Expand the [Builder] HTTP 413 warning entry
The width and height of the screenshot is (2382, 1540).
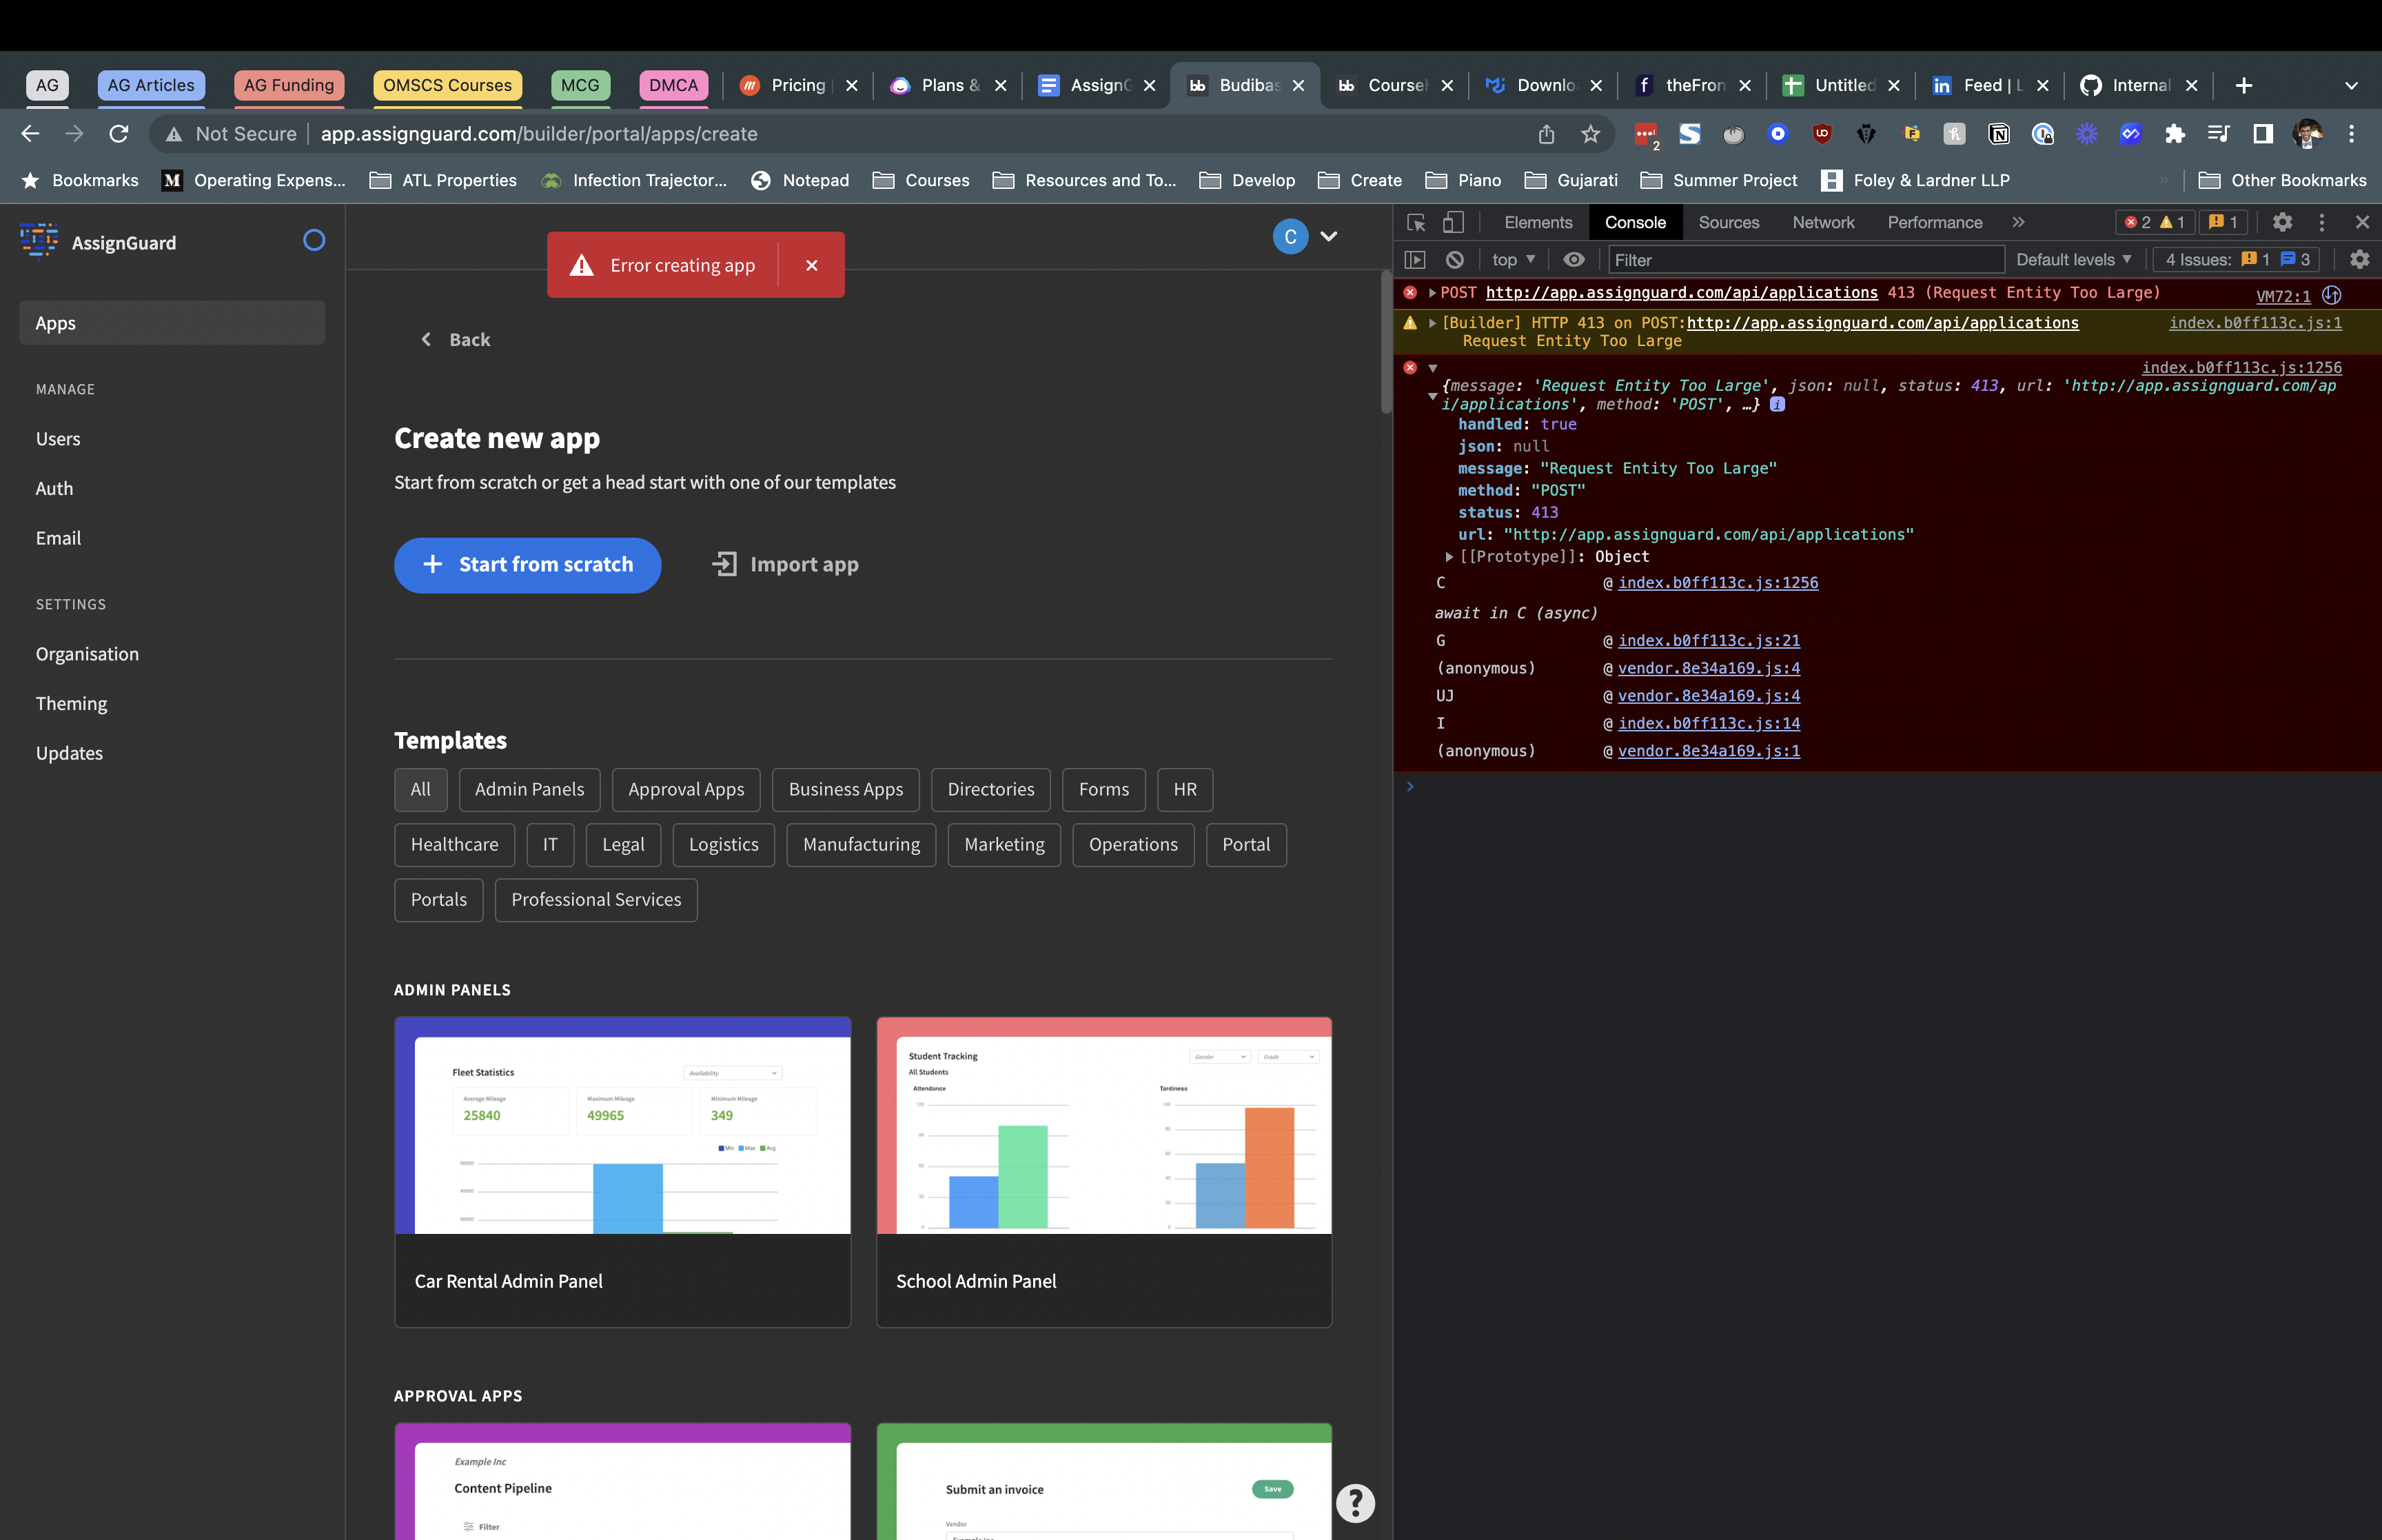pyautogui.click(x=1432, y=323)
